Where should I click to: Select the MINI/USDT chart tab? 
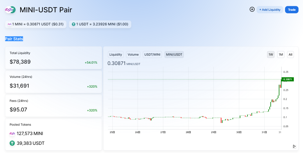[x=174, y=55]
